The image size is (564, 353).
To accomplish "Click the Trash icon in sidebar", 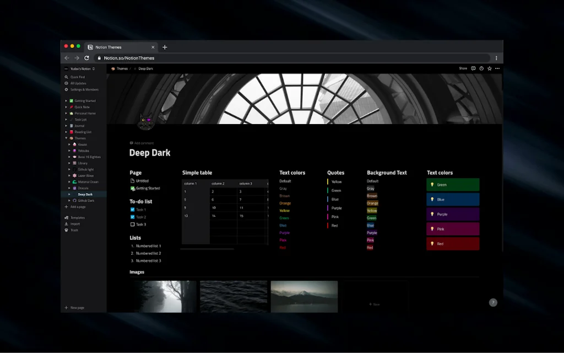I will click(66, 230).
